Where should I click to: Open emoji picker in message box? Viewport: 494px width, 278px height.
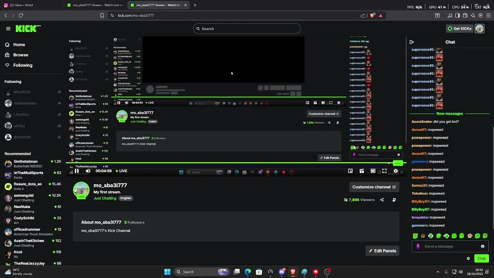(482, 246)
